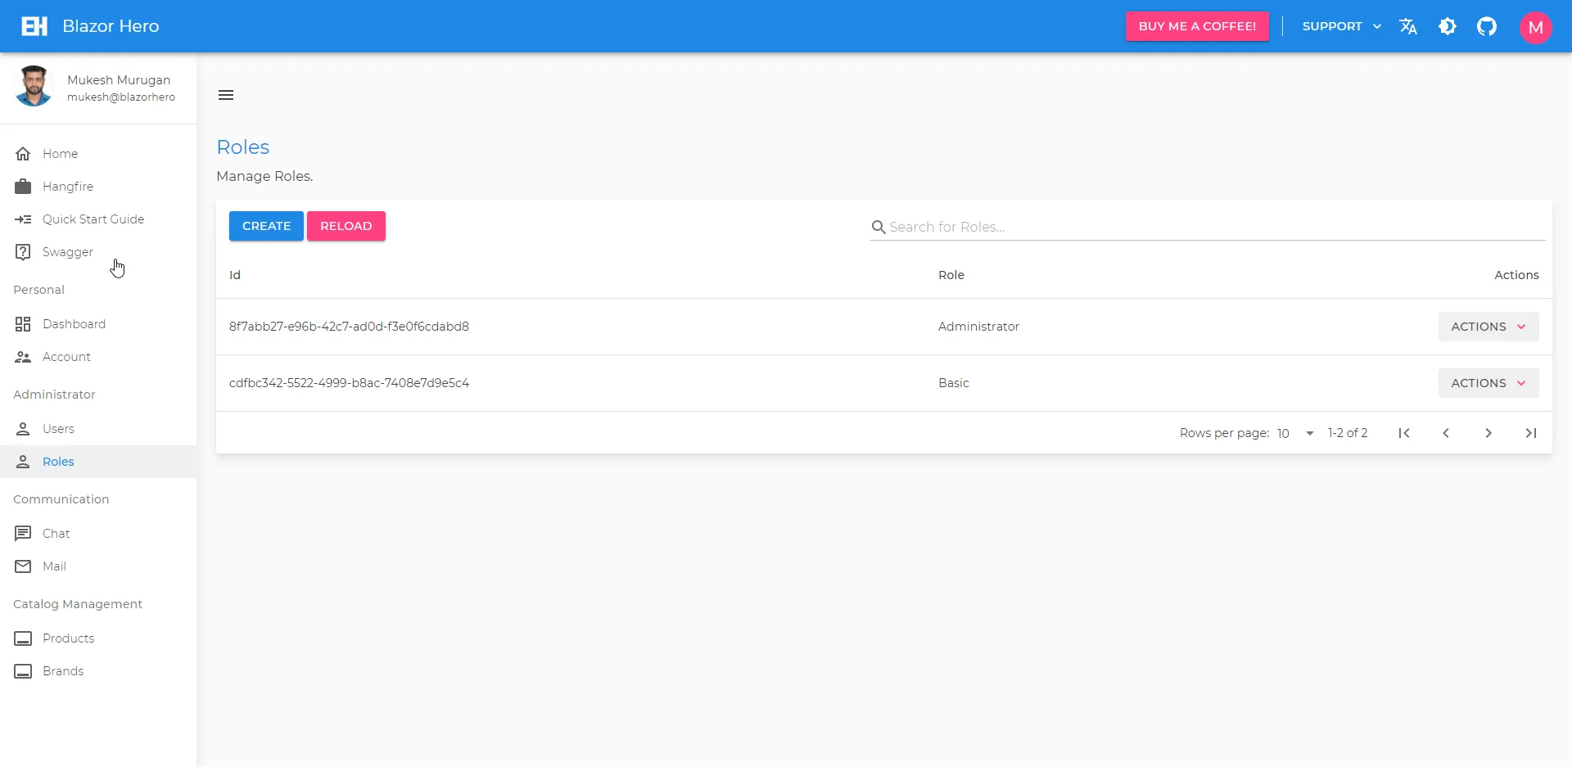Click the GitHub icon in the header
Screen dimensions: 1572x767
click(x=1488, y=26)
